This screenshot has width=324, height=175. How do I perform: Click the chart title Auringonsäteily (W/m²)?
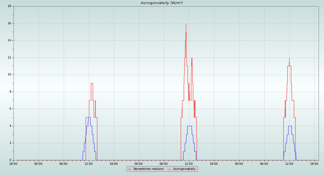point(161,3)
